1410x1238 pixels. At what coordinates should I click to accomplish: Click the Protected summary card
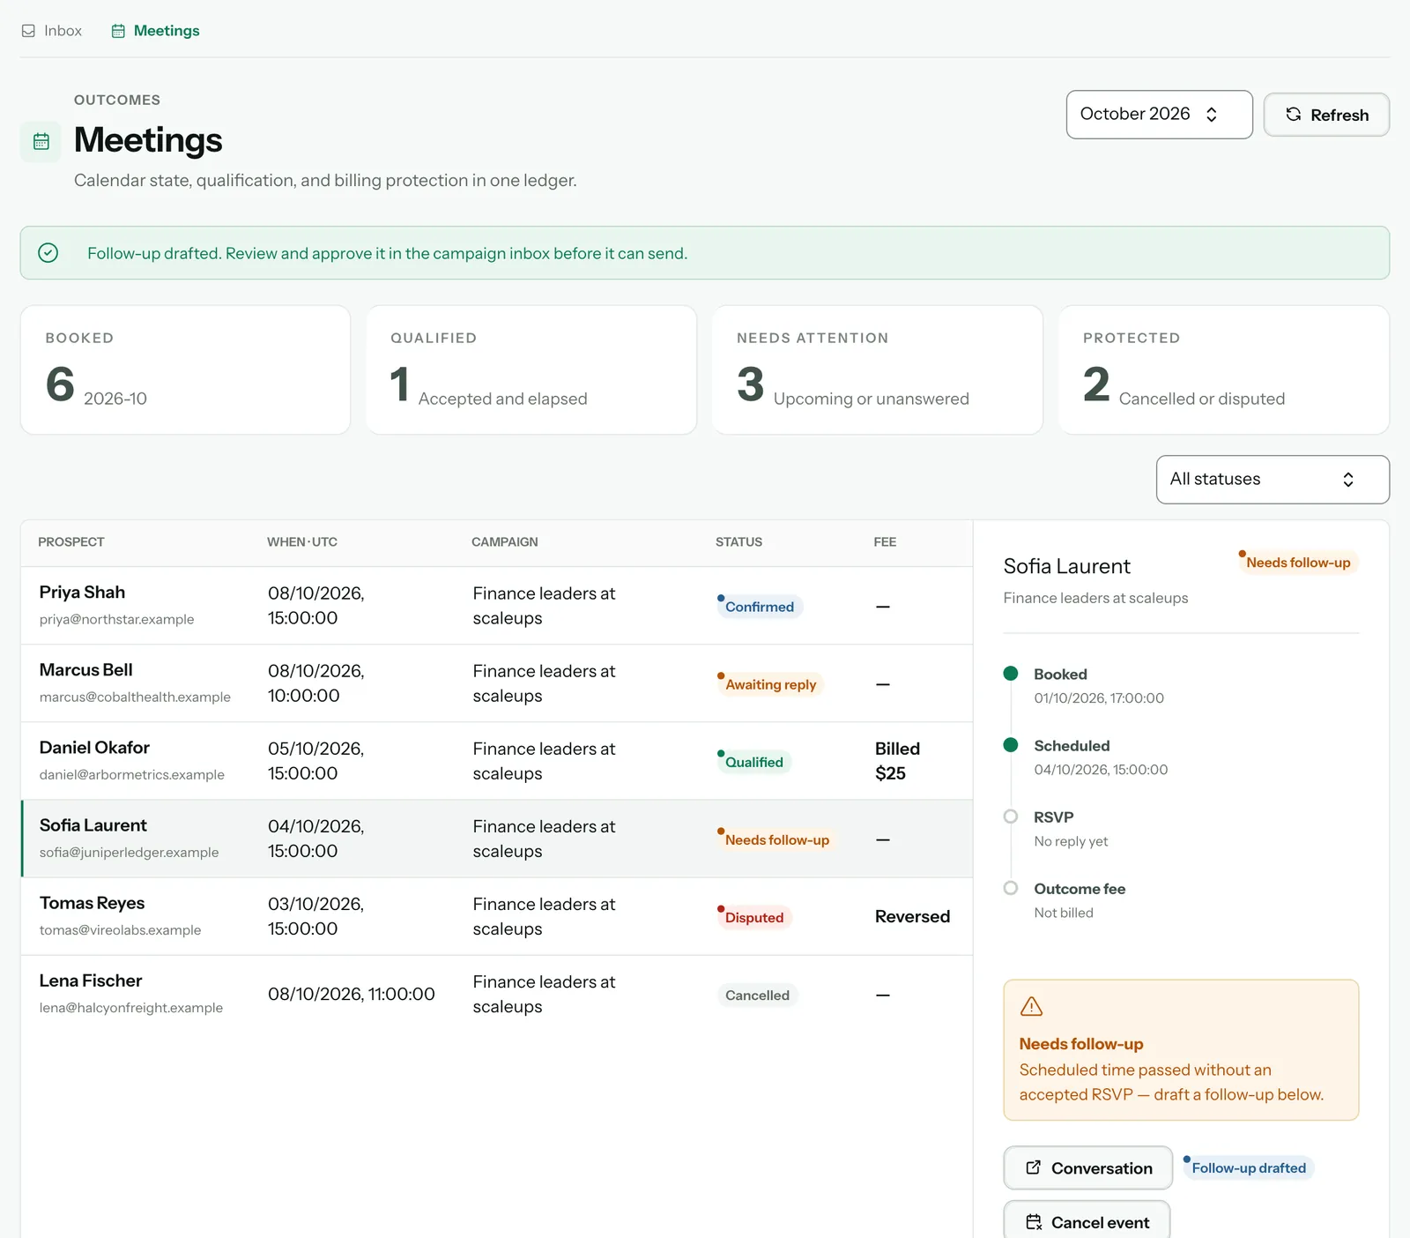click(1223, 369)
